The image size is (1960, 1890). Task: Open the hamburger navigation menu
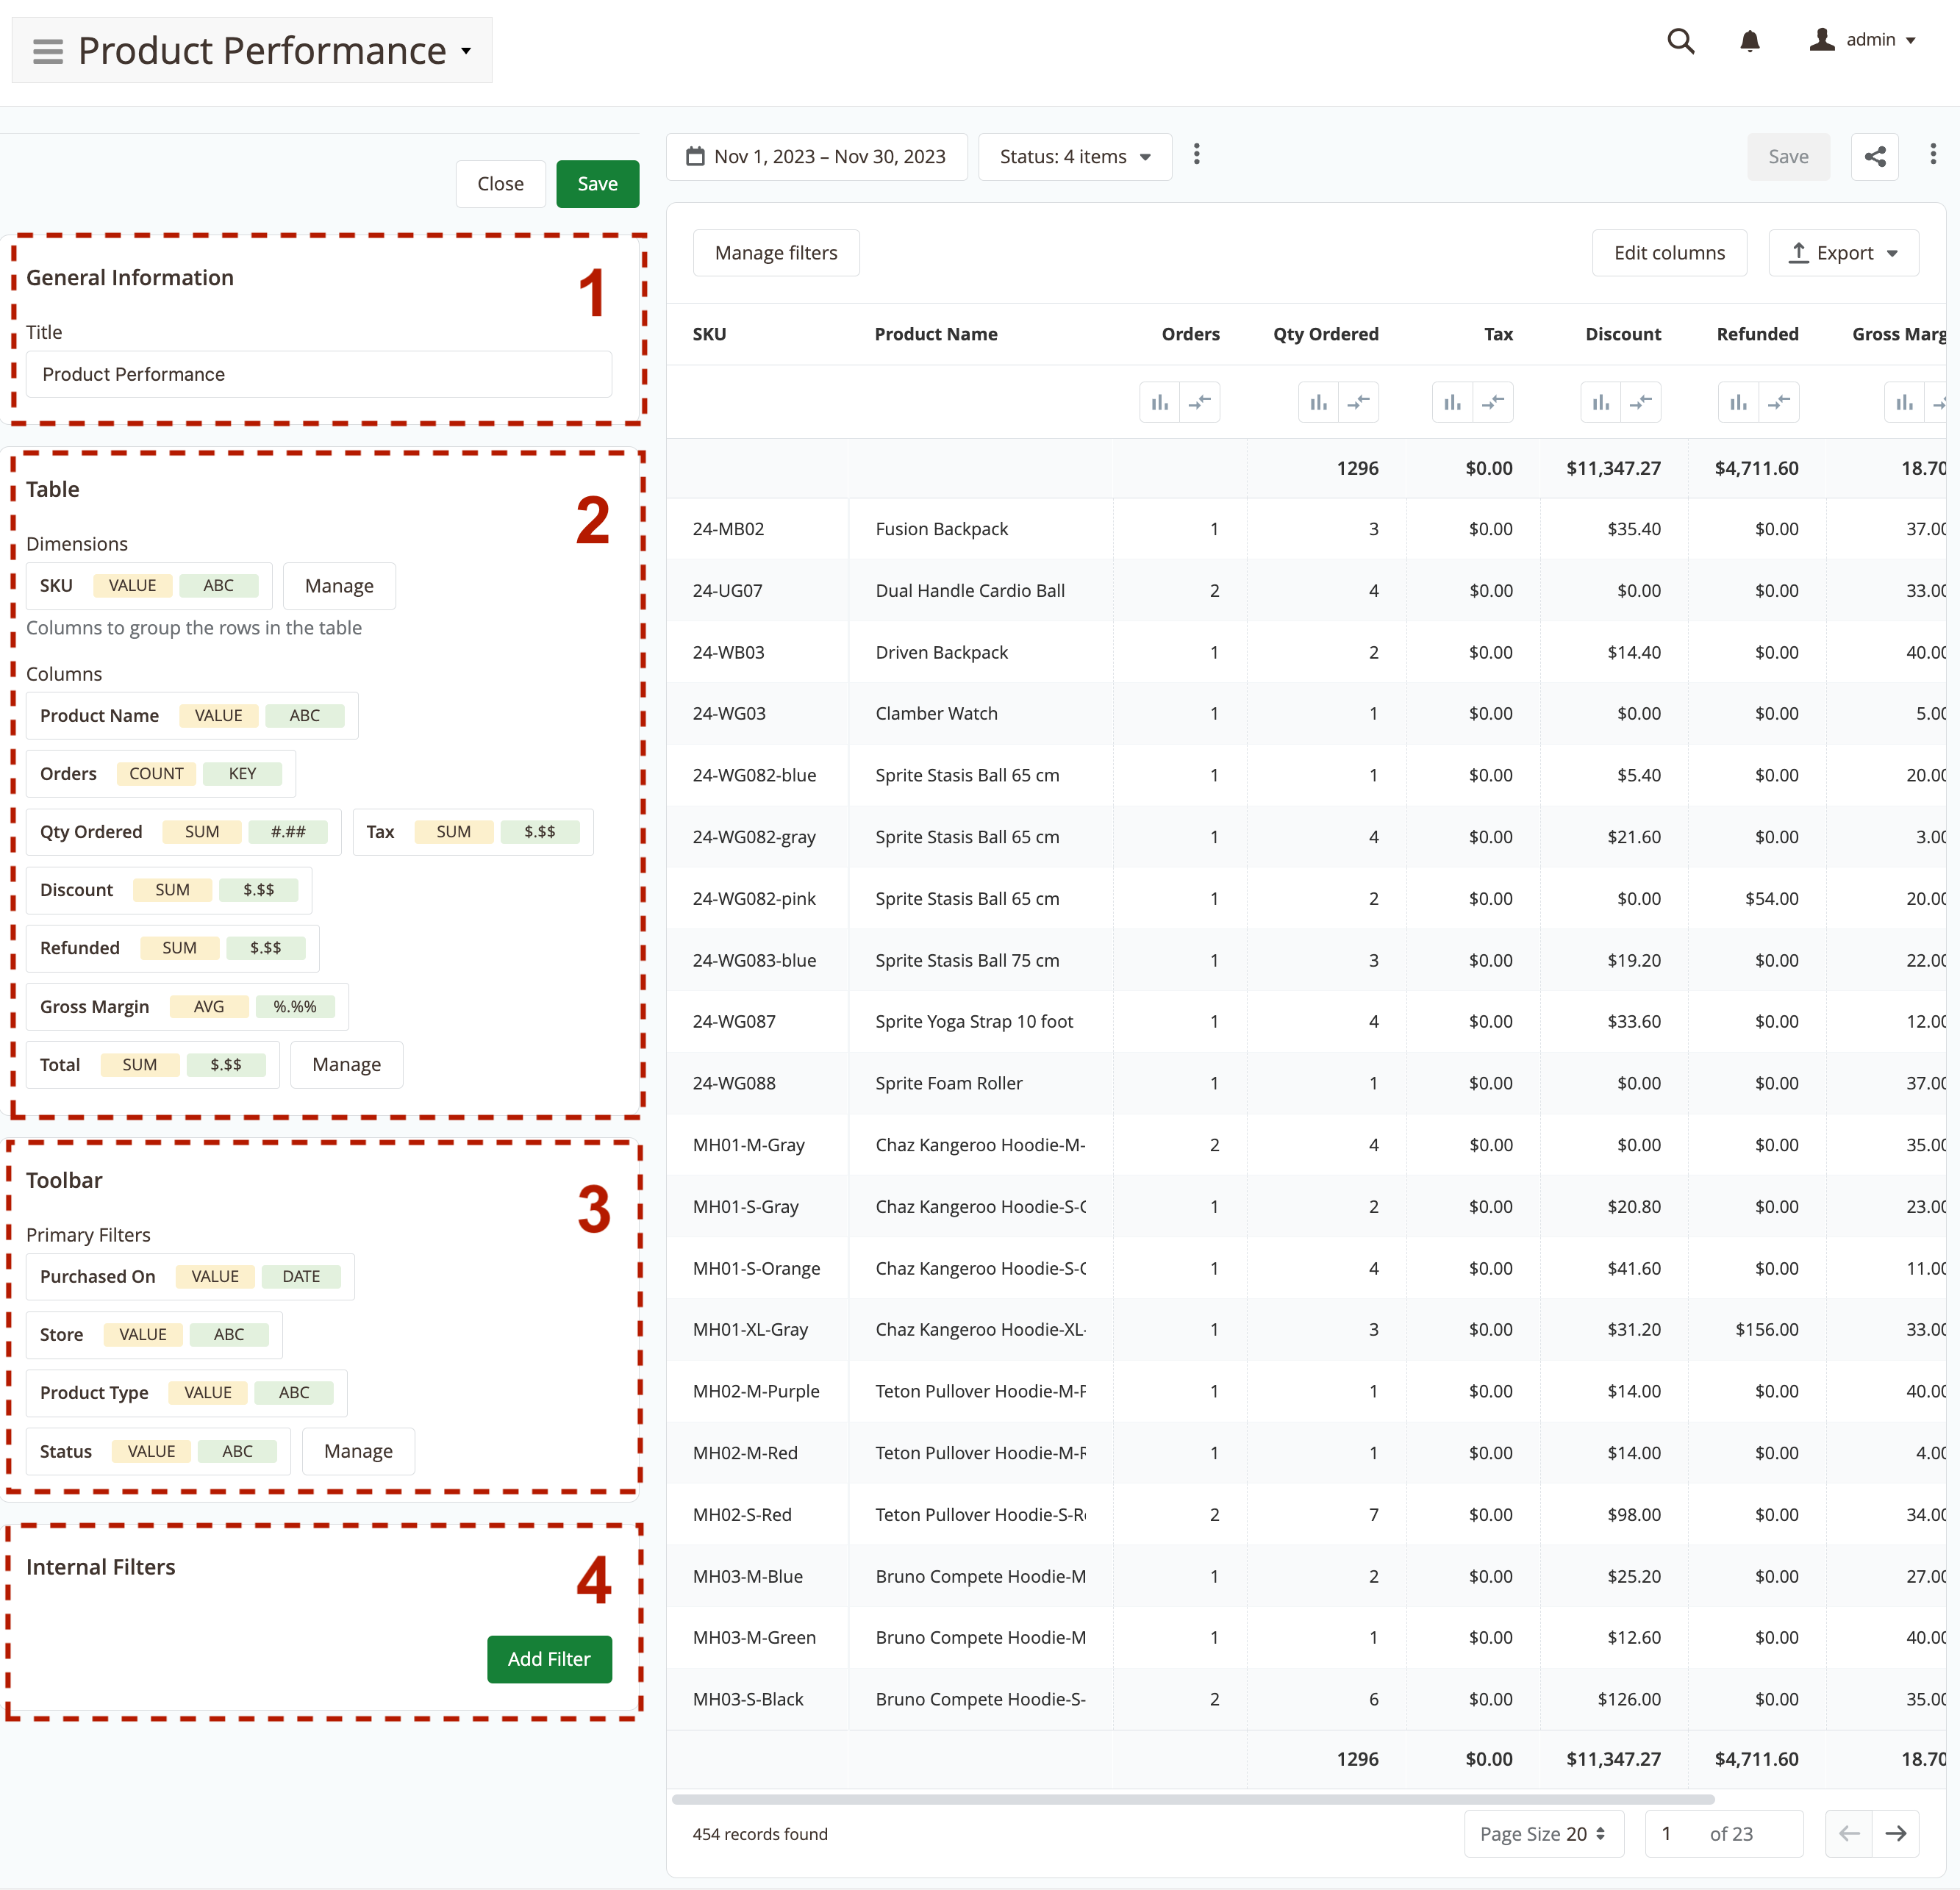click(46, 50)
